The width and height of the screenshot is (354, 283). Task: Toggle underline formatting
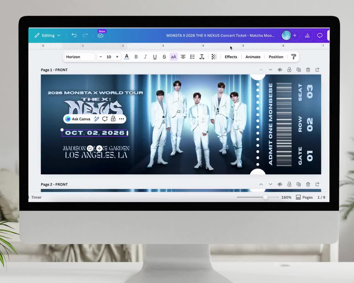point(155,57)
